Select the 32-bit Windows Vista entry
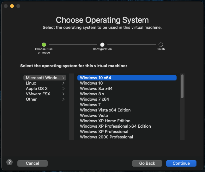The height and width of the screenshot is (172, 205). 127,115
